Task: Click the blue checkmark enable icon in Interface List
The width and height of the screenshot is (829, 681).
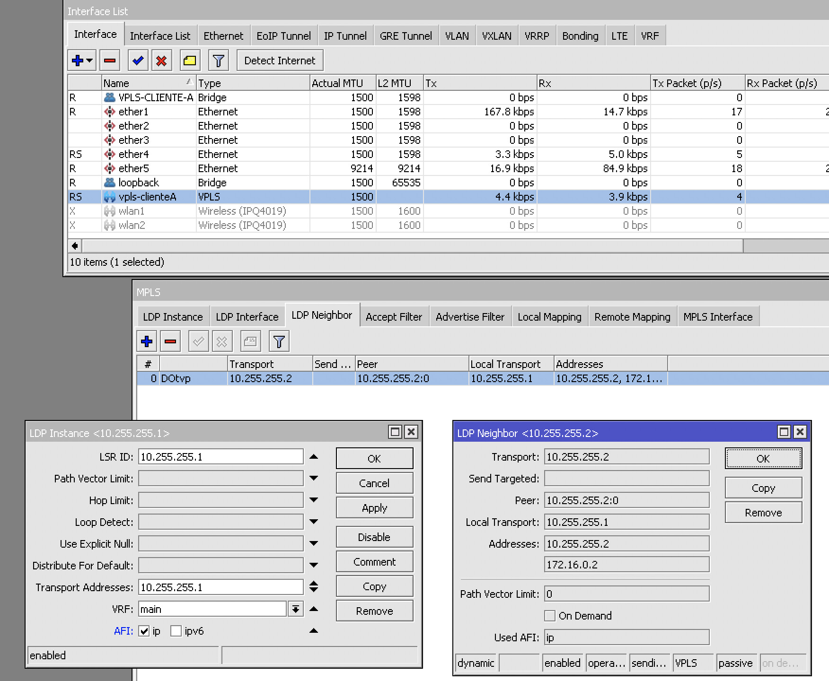Action: tap(138, 61)
